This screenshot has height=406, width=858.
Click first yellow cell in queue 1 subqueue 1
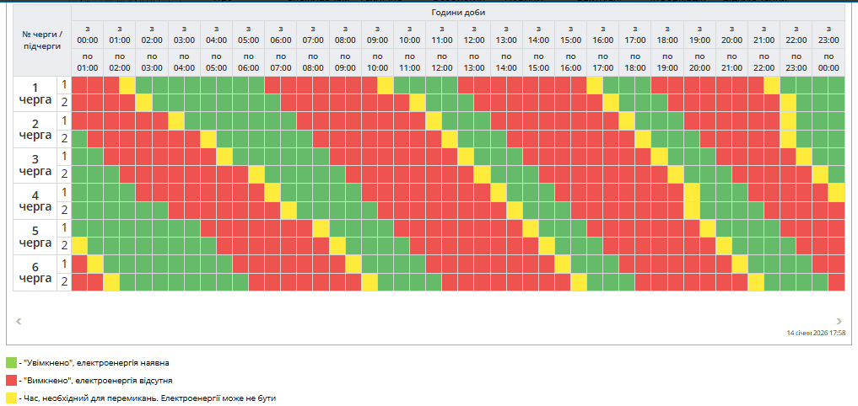pyautogui.click(x=127, y=85)
